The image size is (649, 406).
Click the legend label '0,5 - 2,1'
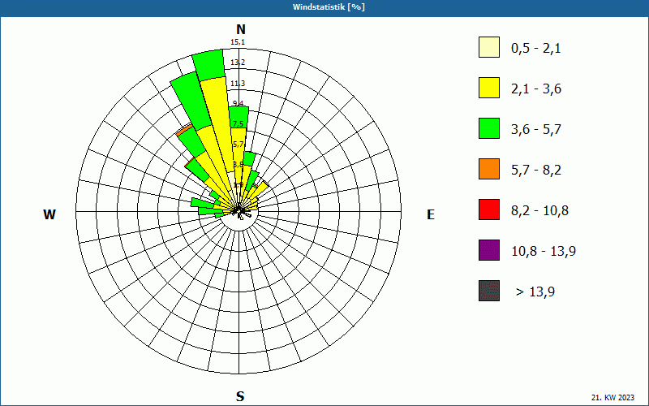[536, 49]
